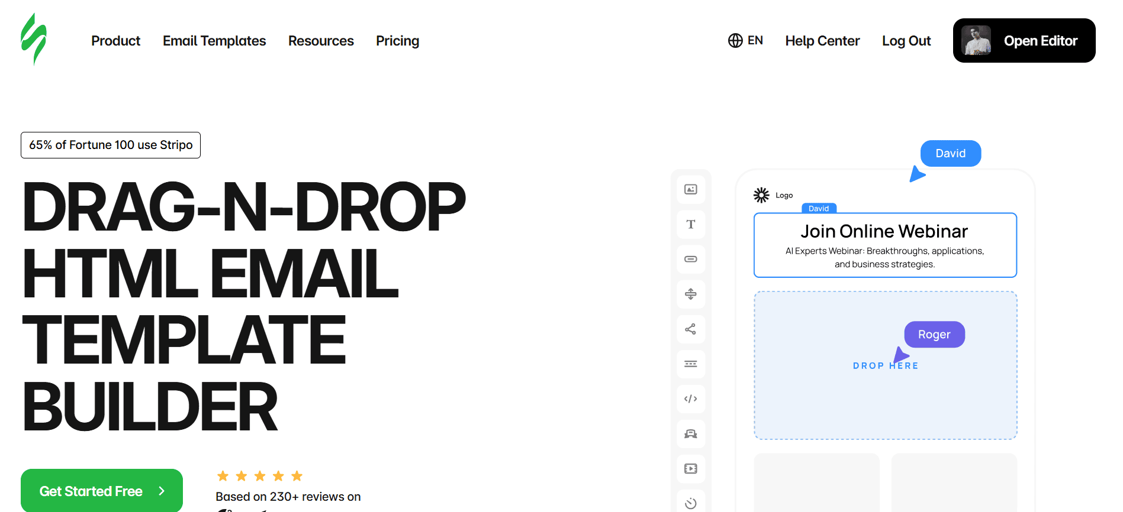The image size is (1123, 512).
Task: Click the globe language icon
Action: pos(735,40)
